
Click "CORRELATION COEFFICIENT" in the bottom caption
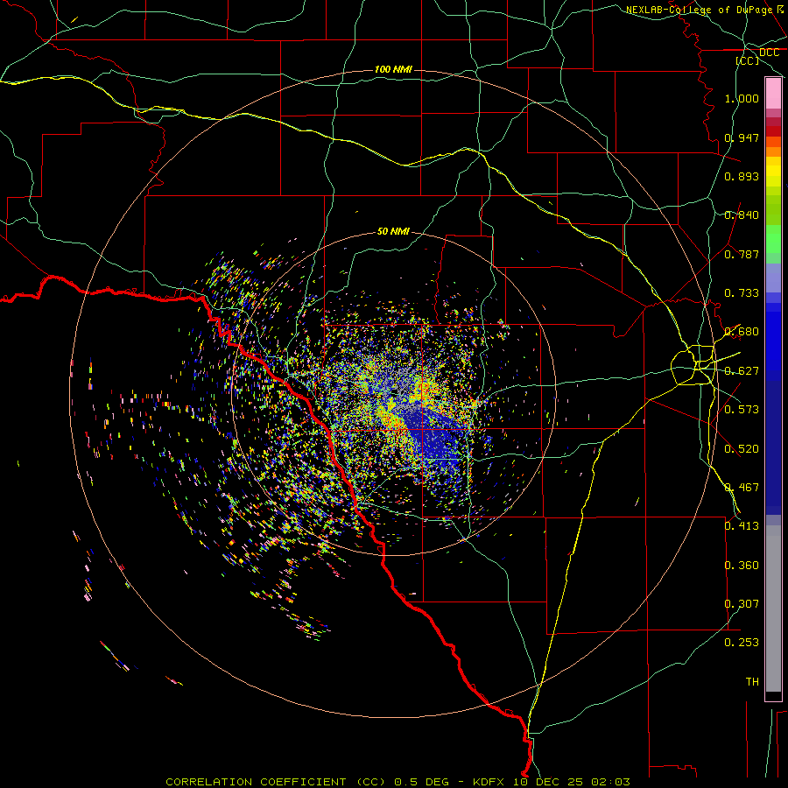tap(256, 782)
